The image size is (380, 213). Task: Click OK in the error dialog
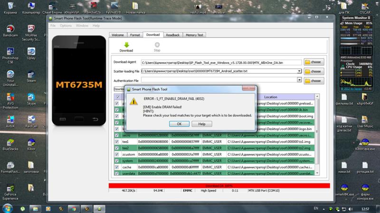pos(179,124)
